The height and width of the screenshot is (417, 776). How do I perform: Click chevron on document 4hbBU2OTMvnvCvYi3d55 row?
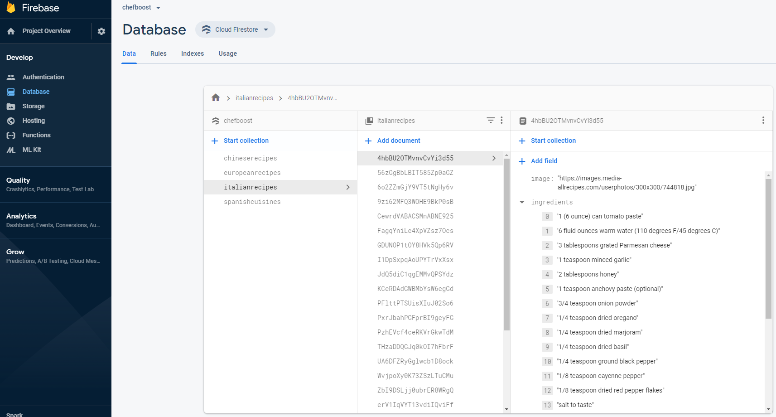point(494,158)
